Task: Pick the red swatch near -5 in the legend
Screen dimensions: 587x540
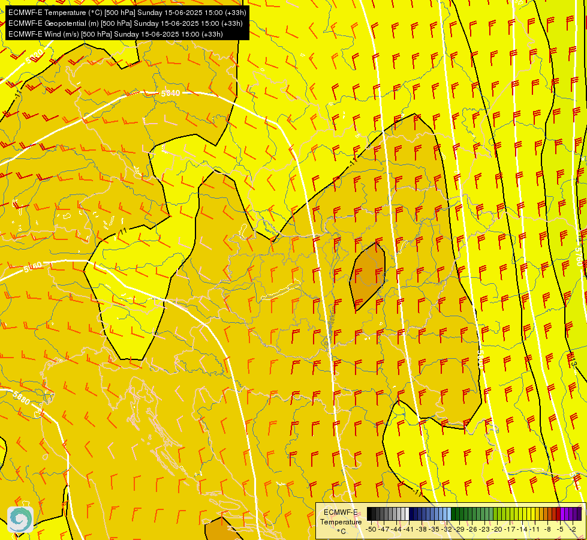Action: point(558,514)
